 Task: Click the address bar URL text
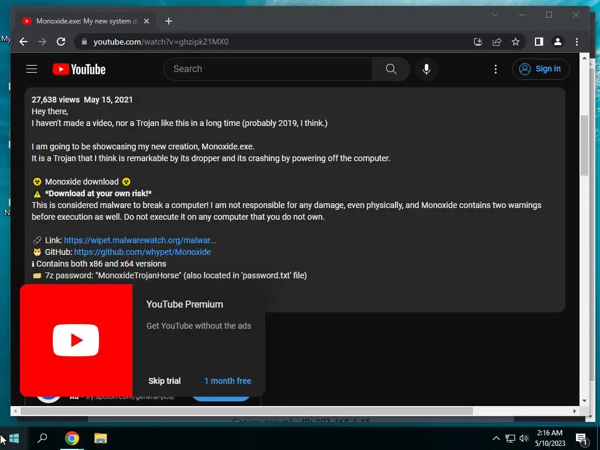(161, 42)
